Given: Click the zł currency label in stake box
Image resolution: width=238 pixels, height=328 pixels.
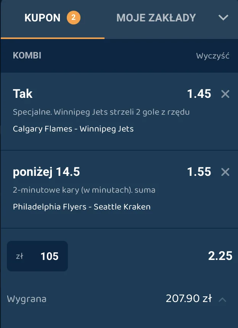Looking at the screenshot, I should [19, 256].
